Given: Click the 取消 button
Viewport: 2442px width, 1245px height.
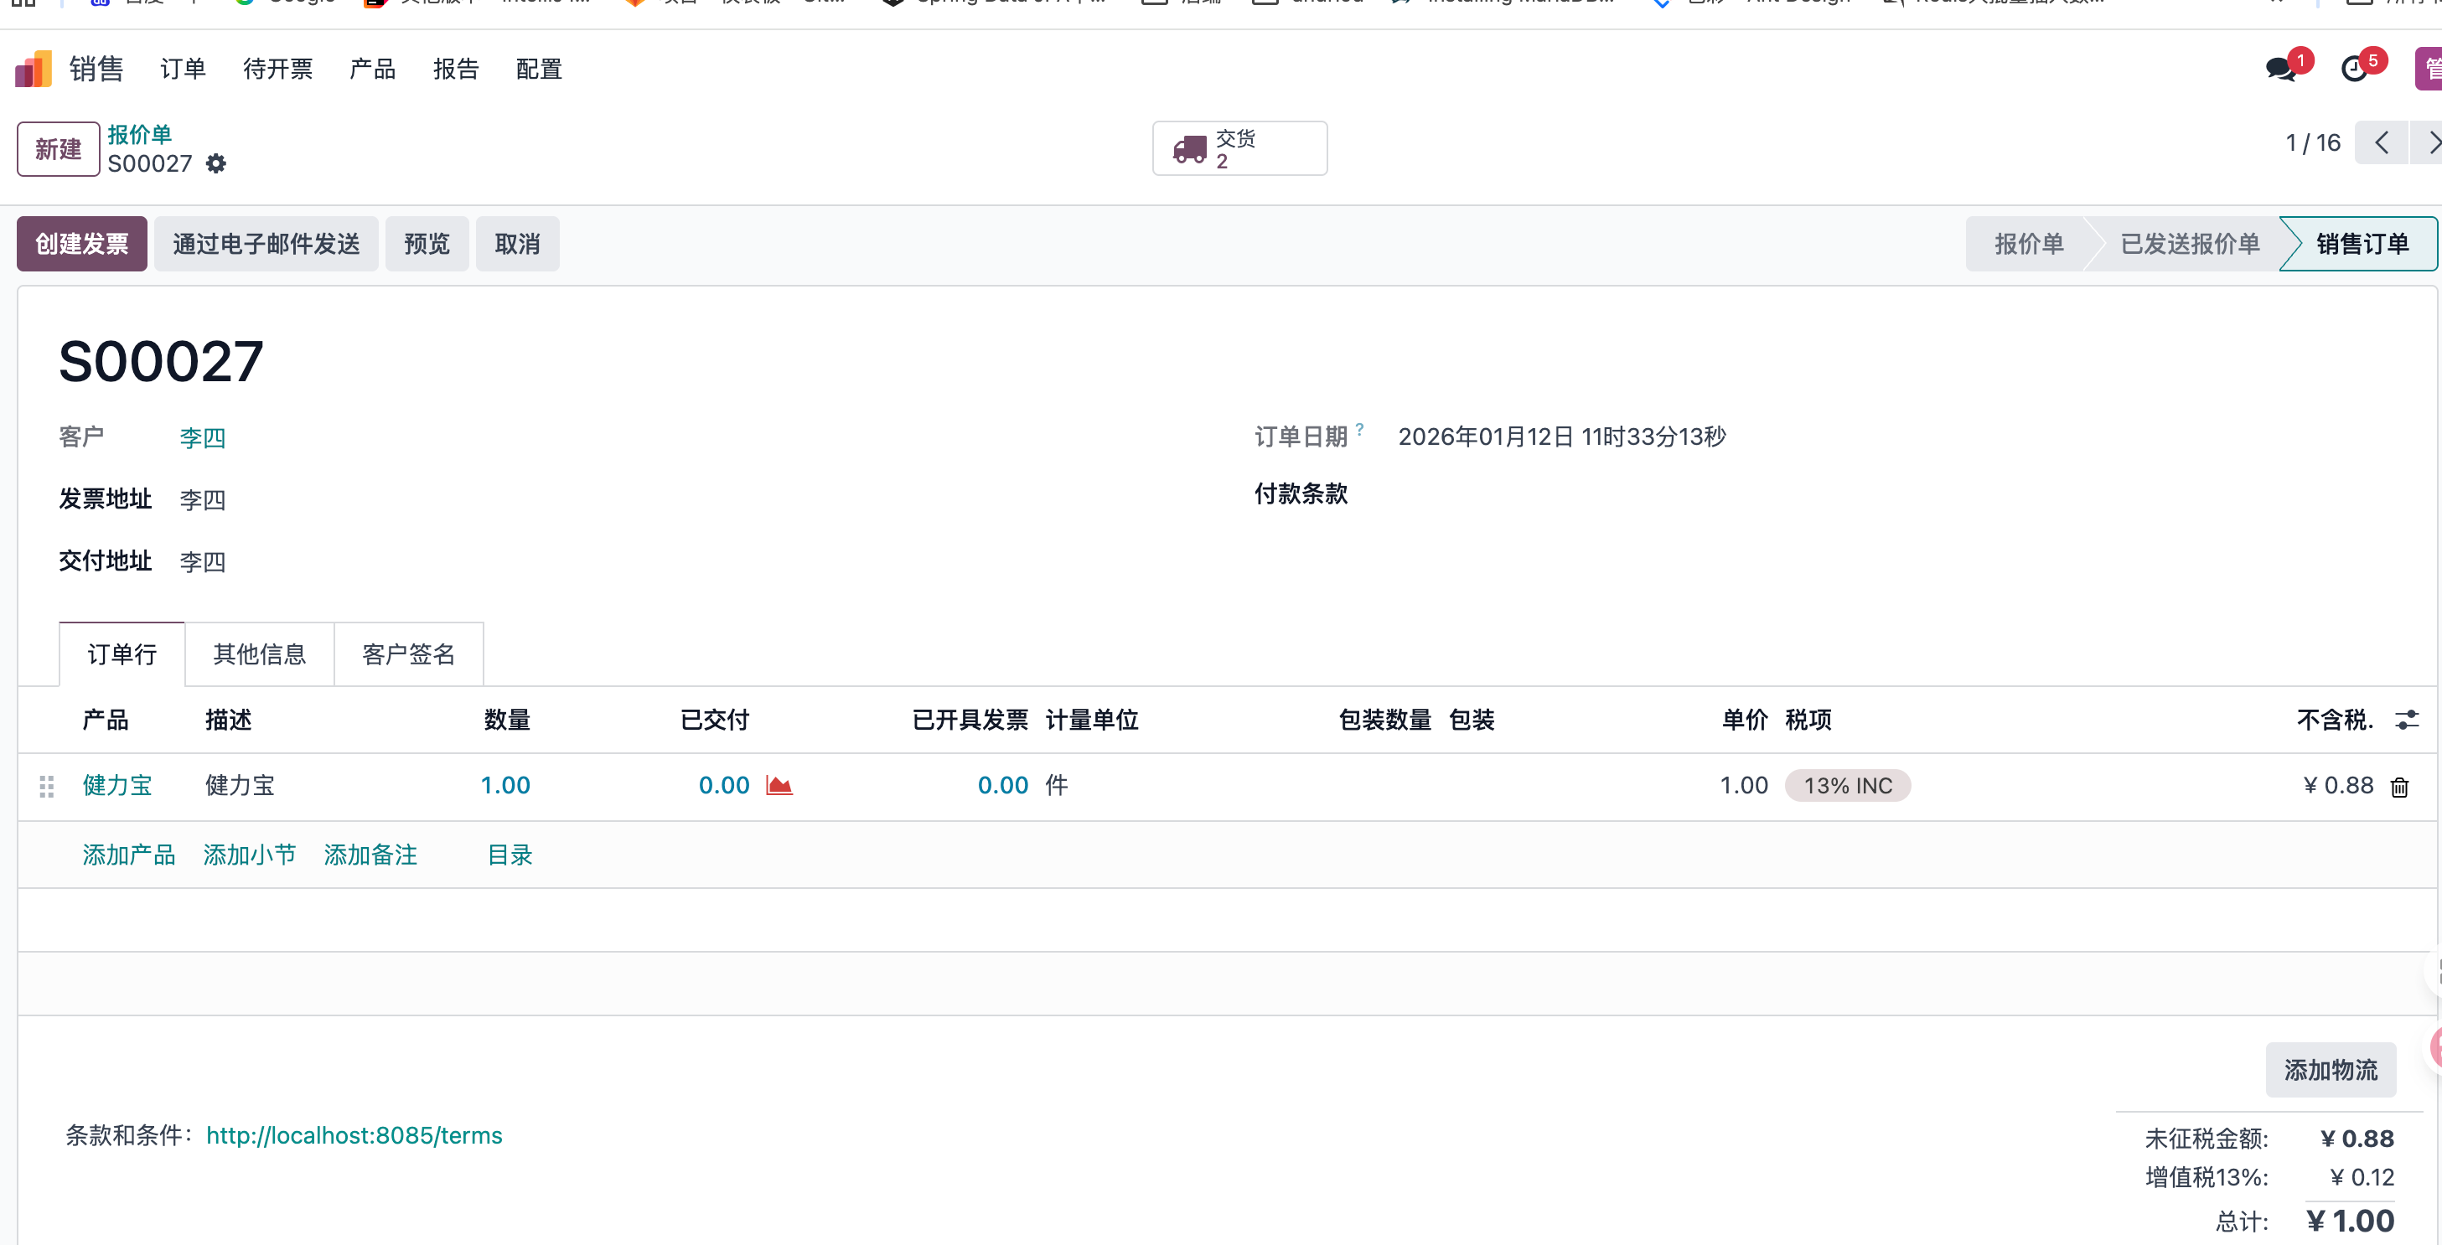Looking at the screenshot, I should pyautogui.click(x=518, y=245).
